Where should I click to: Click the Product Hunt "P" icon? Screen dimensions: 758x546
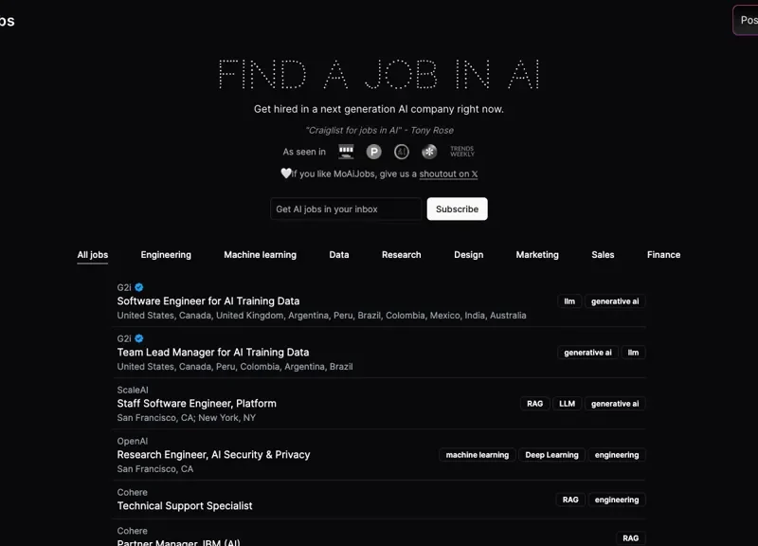click(373, 151)
